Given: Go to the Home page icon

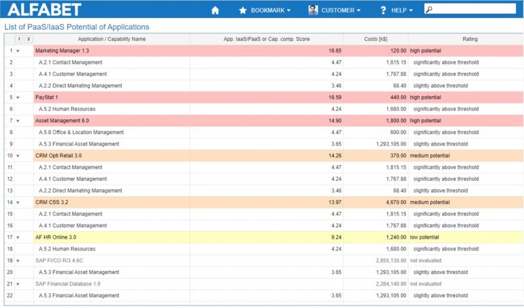Looking at the screenshot, I should point(215,10).
